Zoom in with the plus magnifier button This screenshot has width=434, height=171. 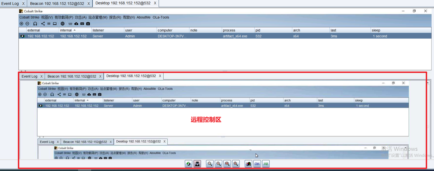point(218,164)
